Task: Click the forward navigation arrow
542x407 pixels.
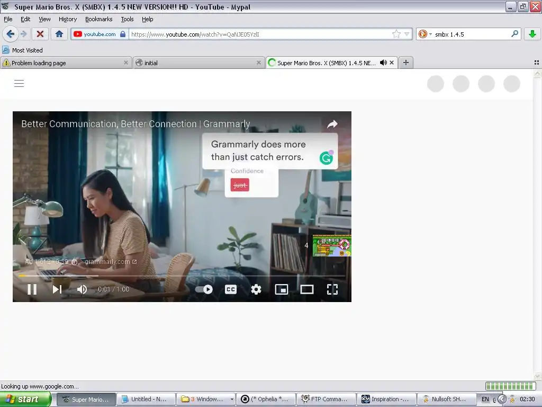Action: 23,34
